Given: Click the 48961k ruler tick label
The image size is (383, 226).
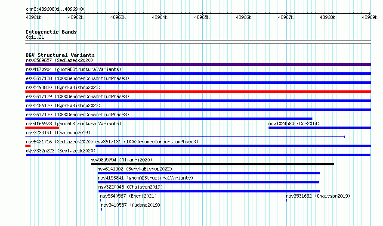Looking at the screenshot, I should (34, 17).
